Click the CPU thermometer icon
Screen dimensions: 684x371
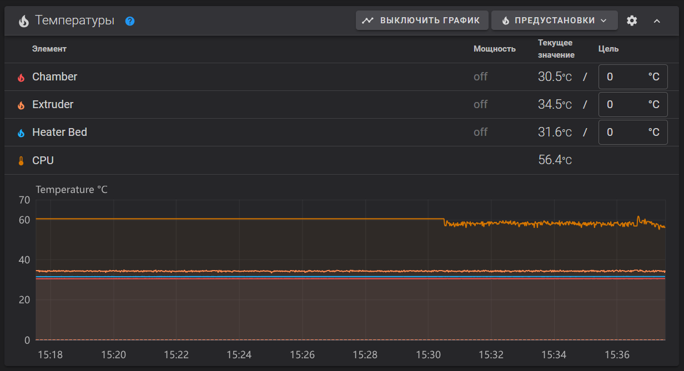(x=21, y=161)
